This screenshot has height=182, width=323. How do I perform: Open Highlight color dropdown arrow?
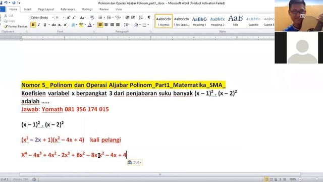pyautogui.click(x=85, y=25)
